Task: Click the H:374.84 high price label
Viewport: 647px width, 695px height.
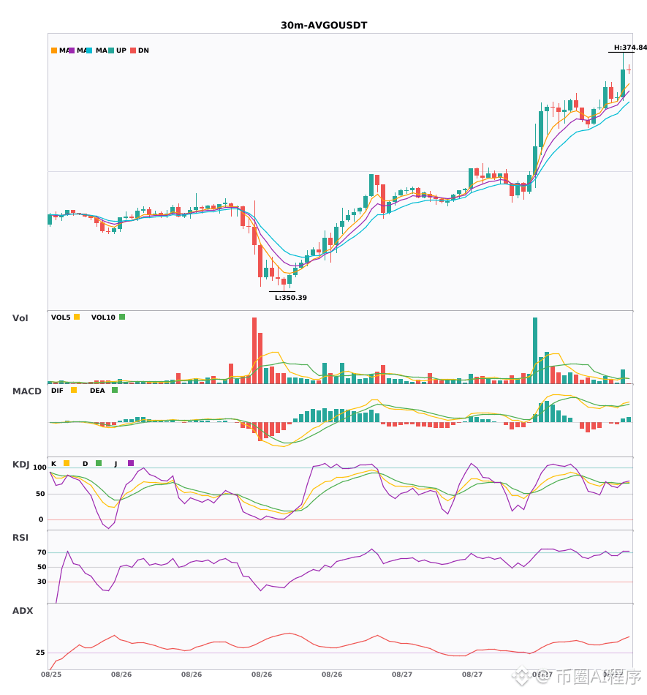Action: pyautogui.click(x=630, y=48)
